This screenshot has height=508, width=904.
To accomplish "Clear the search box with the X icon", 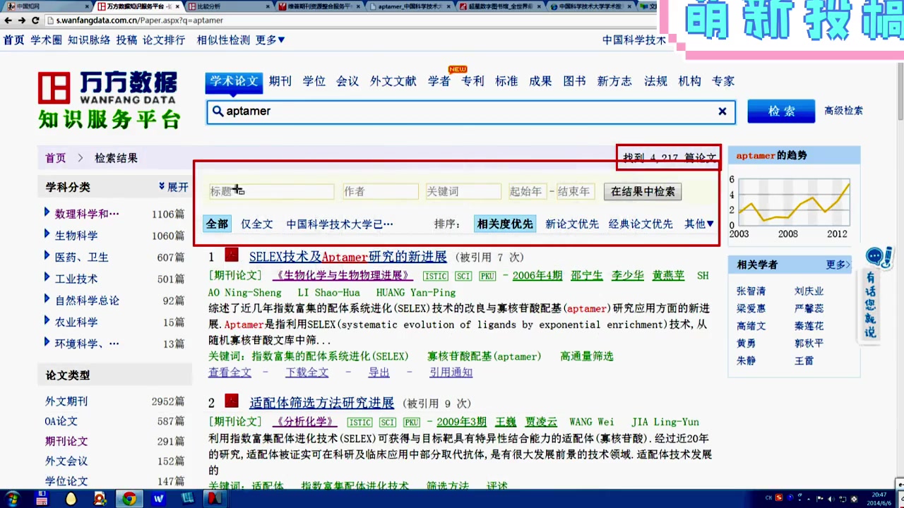I will (x=722, y=111).
